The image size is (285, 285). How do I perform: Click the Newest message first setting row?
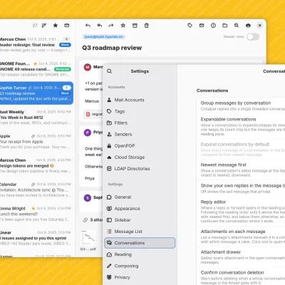click(x=241, y=170)
